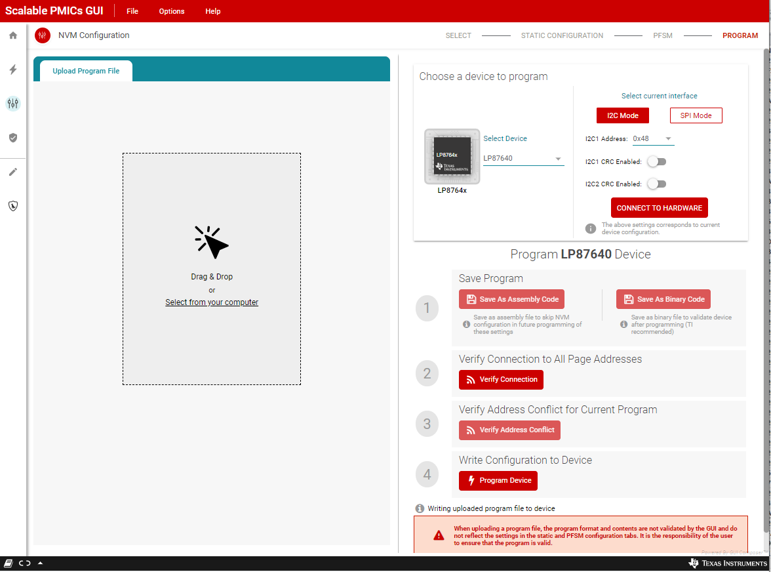This screenshot has width=771, height=572.
Task: Select the sliders configuration sidebar icon
Action: [13, 104]
